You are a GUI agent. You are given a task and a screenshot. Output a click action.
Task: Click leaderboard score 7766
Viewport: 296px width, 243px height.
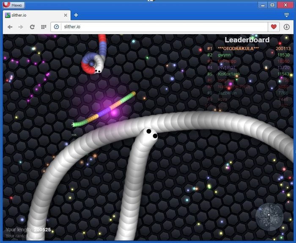pyautogui.click(x=283, y=93)
